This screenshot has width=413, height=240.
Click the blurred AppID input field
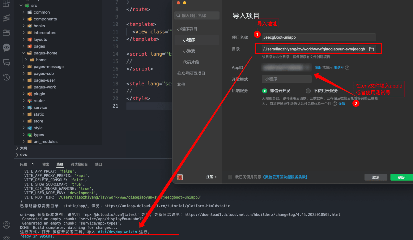pyautogui.click(x=287, y=67)
